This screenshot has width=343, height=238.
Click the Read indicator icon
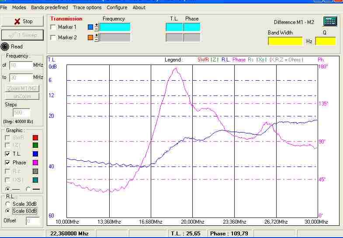tap(5, 47)
